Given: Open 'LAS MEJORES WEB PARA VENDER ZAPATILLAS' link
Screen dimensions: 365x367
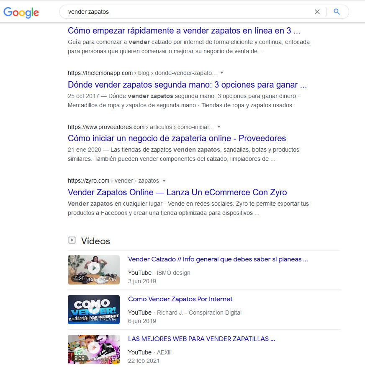Looking at the screenshot, I should (202, 339).
